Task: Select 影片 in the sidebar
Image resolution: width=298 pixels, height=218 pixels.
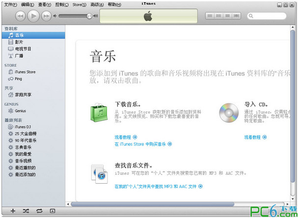Action: pos(33,42)
